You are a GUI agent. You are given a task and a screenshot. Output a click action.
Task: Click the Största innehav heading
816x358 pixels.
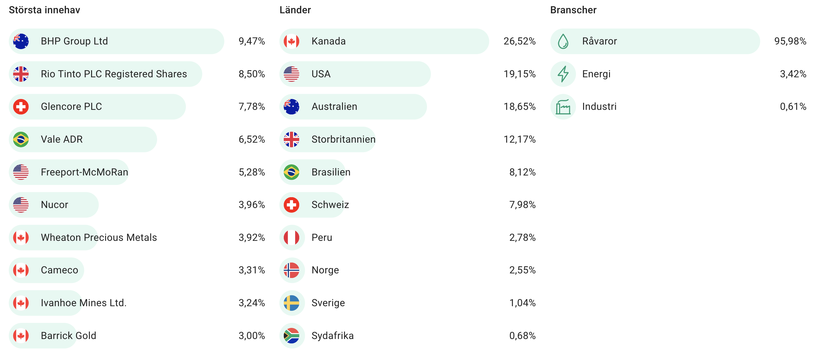[x=44, y=10]
